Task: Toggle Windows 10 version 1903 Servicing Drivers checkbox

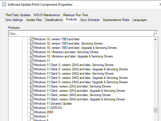Action: click(x=32, y=43)
